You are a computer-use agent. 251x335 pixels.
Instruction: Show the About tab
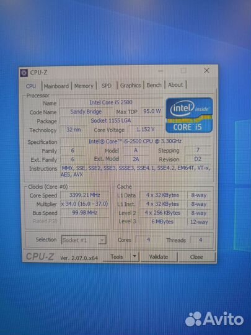(175, 85)
